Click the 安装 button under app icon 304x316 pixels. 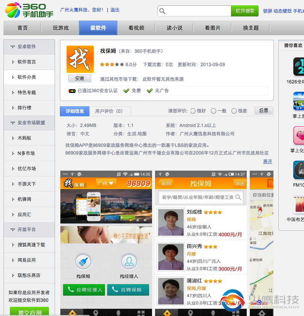[x=80, y=78]
